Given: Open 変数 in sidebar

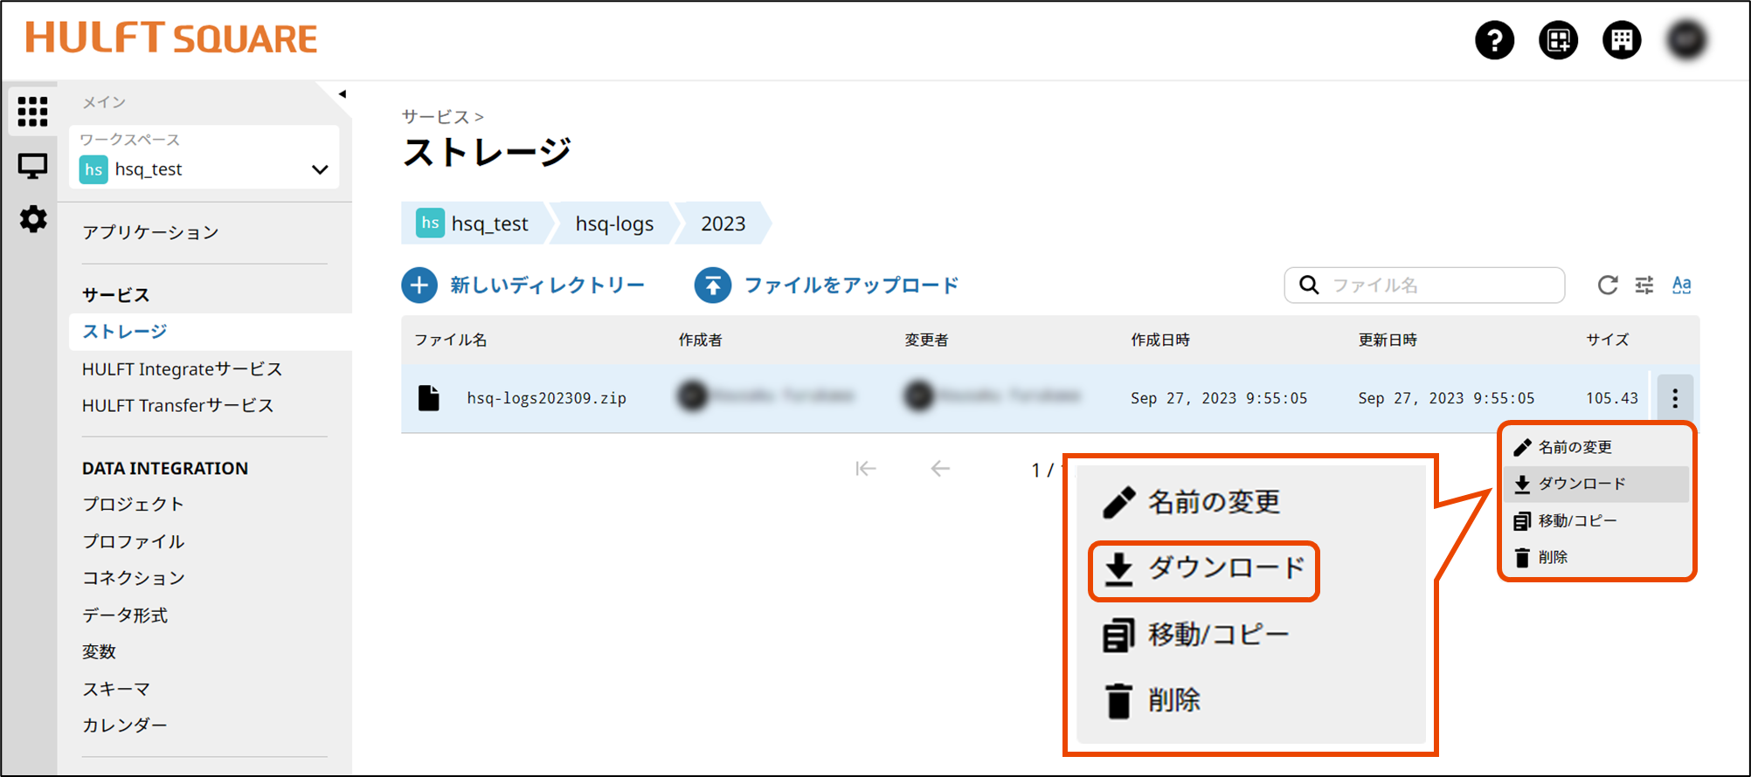Looking at the screenshot, I should click(x=99, y=652).
